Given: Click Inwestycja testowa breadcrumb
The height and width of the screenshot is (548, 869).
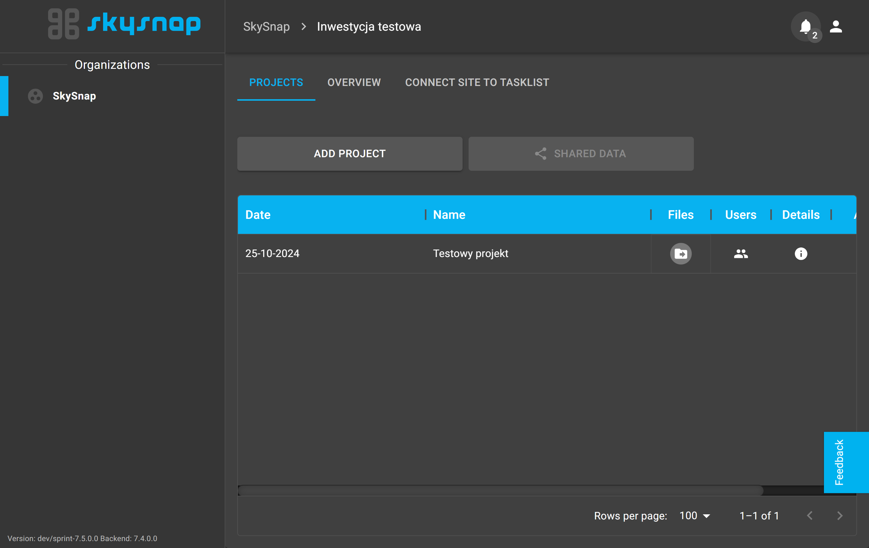Looking at the screenshot, I should click(369, 27).
